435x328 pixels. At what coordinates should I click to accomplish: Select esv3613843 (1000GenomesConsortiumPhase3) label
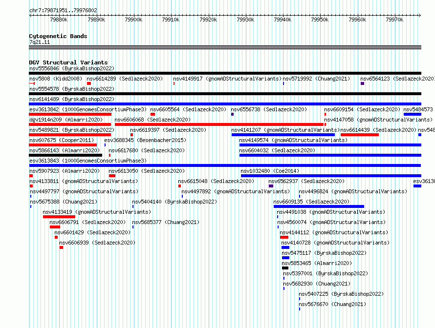tap(88, 161)
